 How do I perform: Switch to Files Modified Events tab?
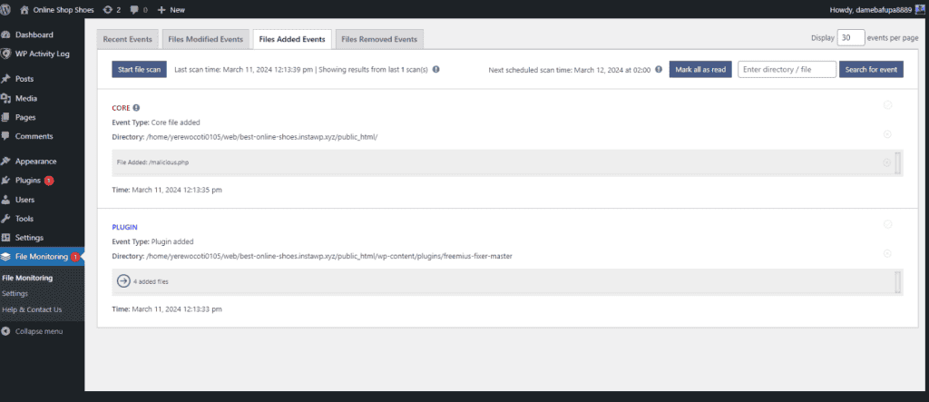click(205, 39)
